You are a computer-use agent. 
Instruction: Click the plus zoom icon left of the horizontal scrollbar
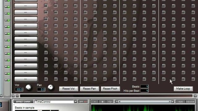click(13, 96)
